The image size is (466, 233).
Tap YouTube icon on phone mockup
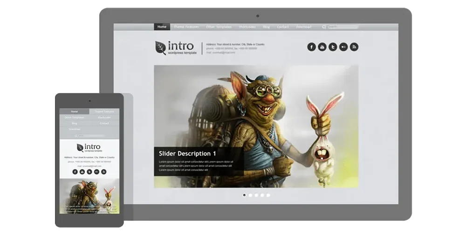pos(82,172)
